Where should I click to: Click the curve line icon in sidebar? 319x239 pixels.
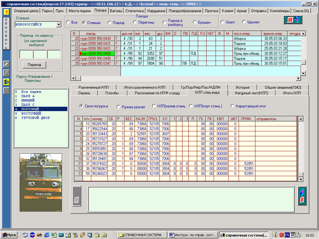(6, 73)
